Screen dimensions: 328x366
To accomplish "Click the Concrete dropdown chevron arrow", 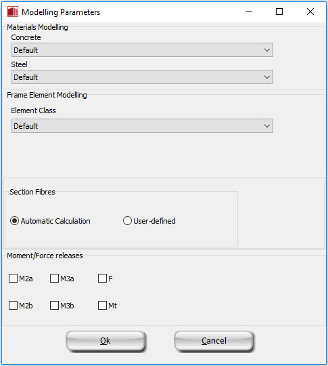I will (x=267, y=50).
